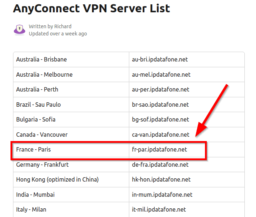Click the Germany - Frankfurt location cell
This screenshot has width=256, height=217.
tap(42, 165)
